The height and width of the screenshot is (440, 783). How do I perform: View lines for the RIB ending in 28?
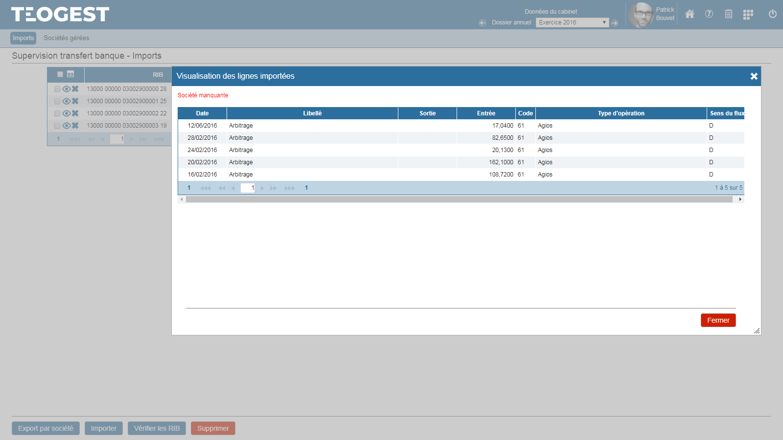pyautogui.click(x=66, y=89)
